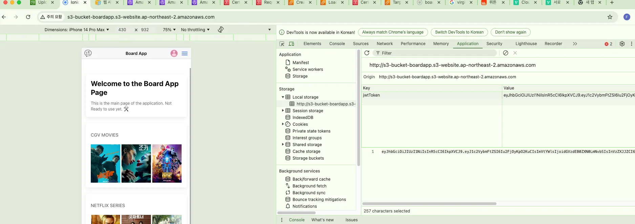Select Manifest in the Application panel
Viewport: 635px width, 224px height.
point(301,63)
